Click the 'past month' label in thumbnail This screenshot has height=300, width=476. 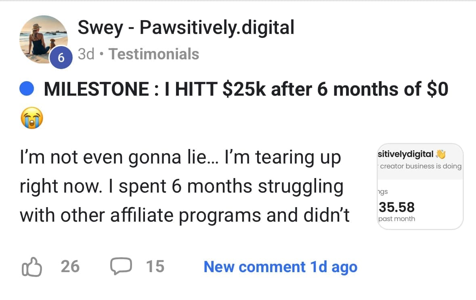click(x=396, y=219)
